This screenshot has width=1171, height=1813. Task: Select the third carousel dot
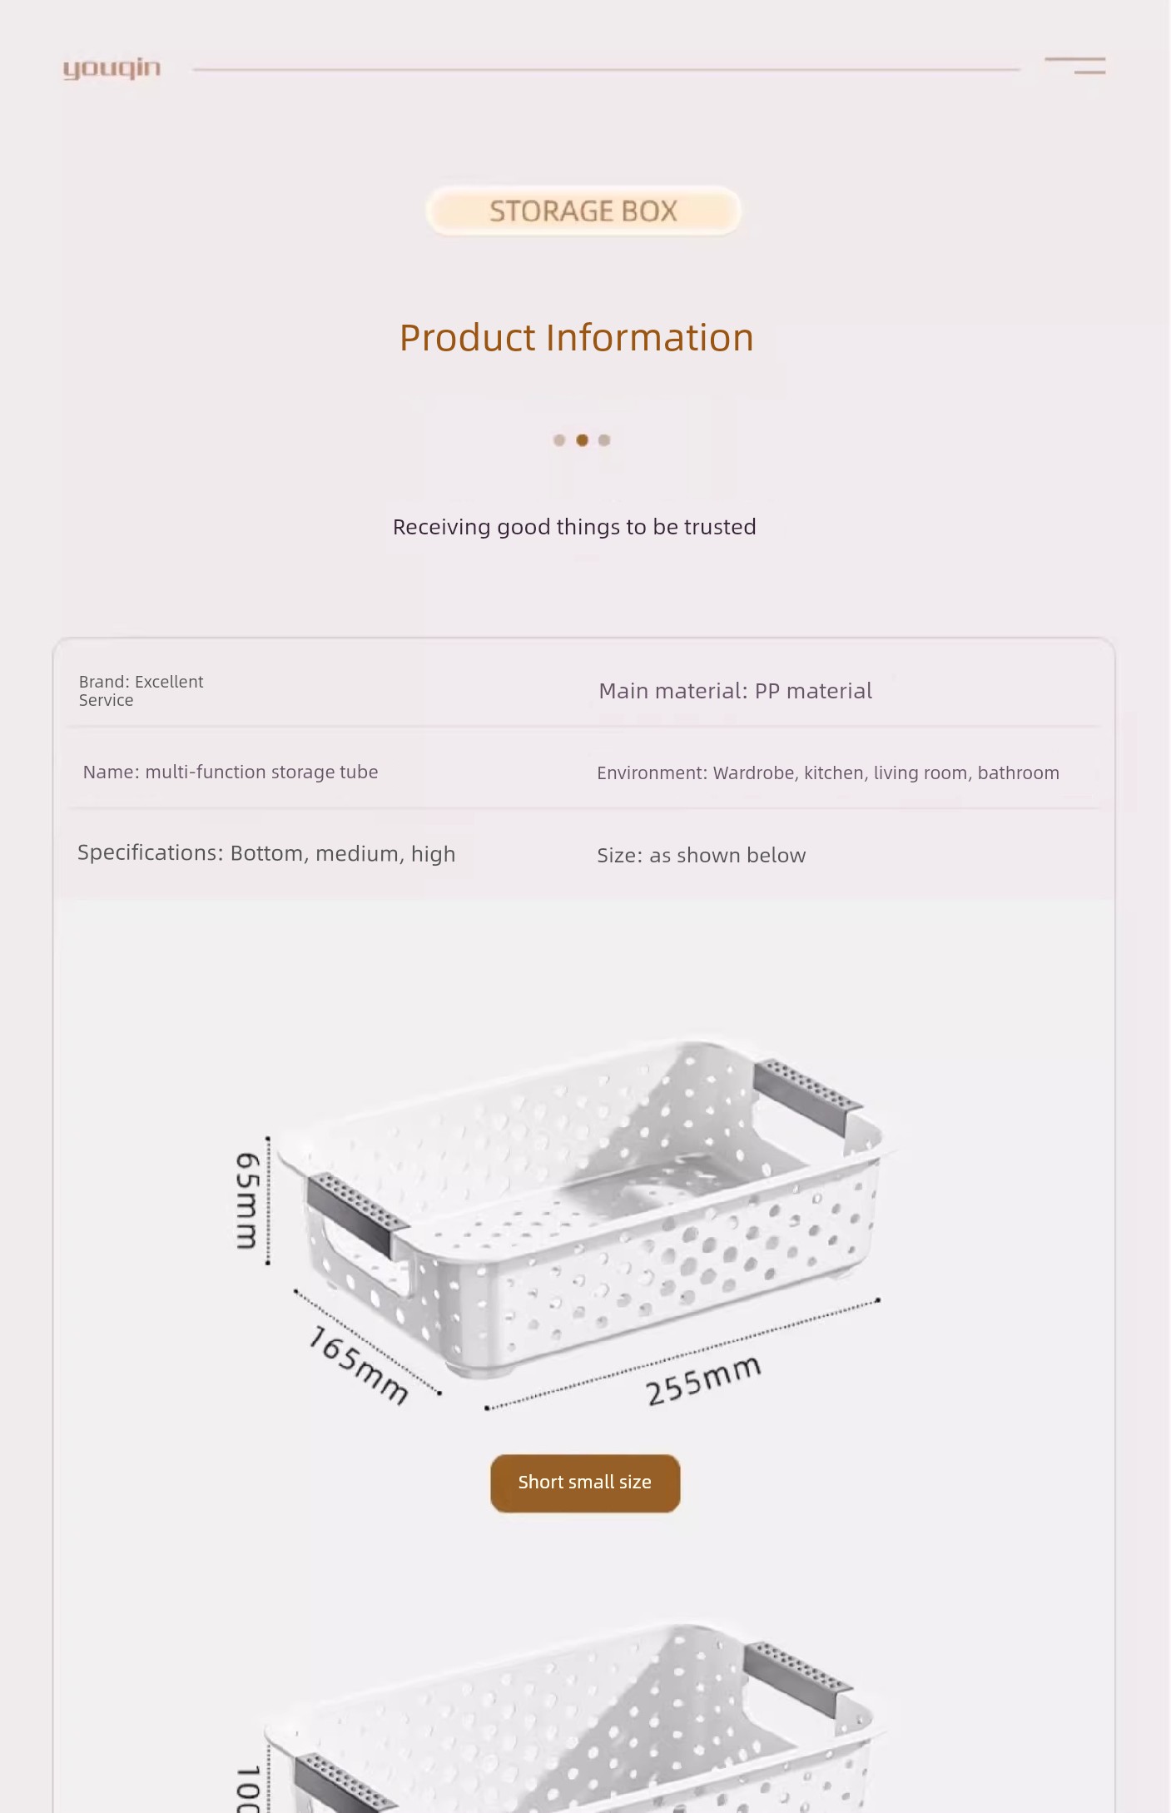[x=604, y=440]
